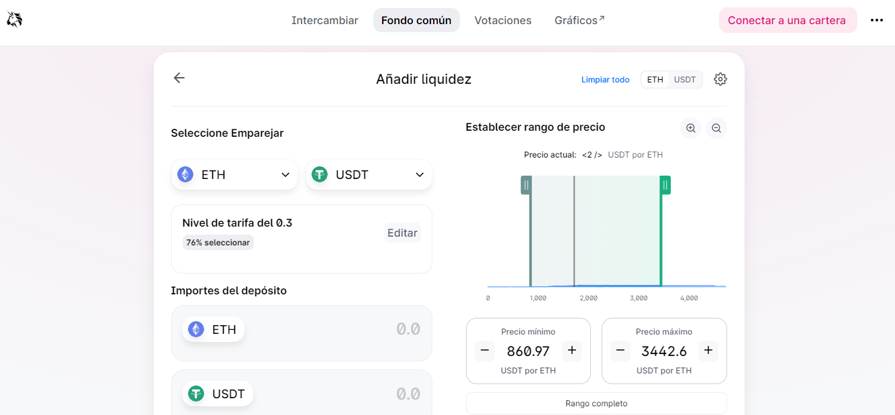Open the Gráficos external link
Screen dimensions: 895x415
click(575, 20)
